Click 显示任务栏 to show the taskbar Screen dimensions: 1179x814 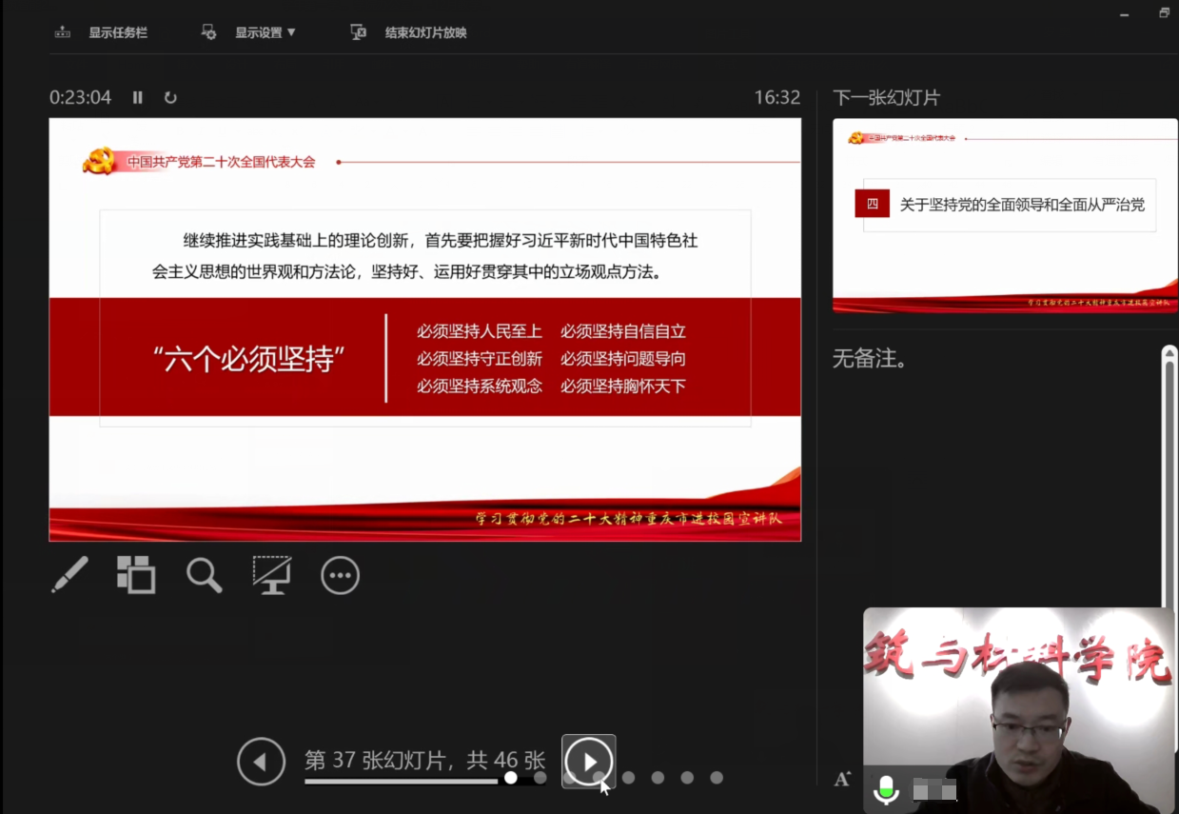click(x=117, y=32)
